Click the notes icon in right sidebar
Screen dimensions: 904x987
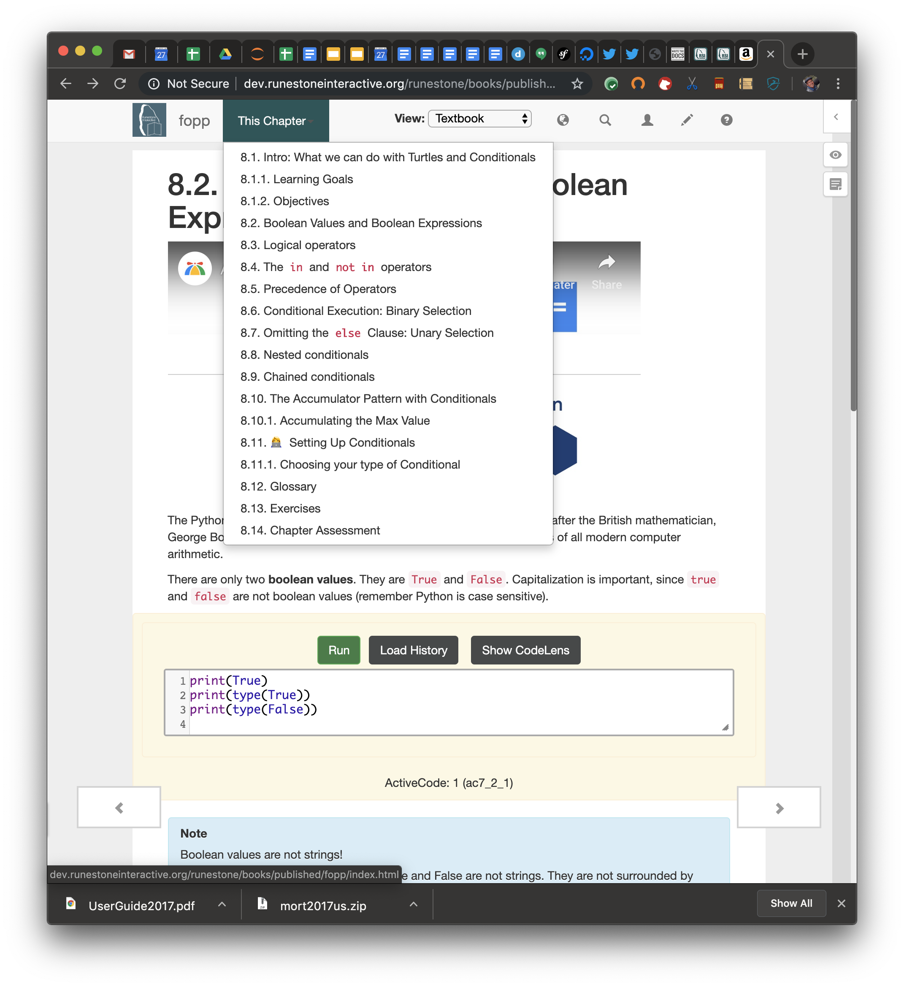point(835,184)
